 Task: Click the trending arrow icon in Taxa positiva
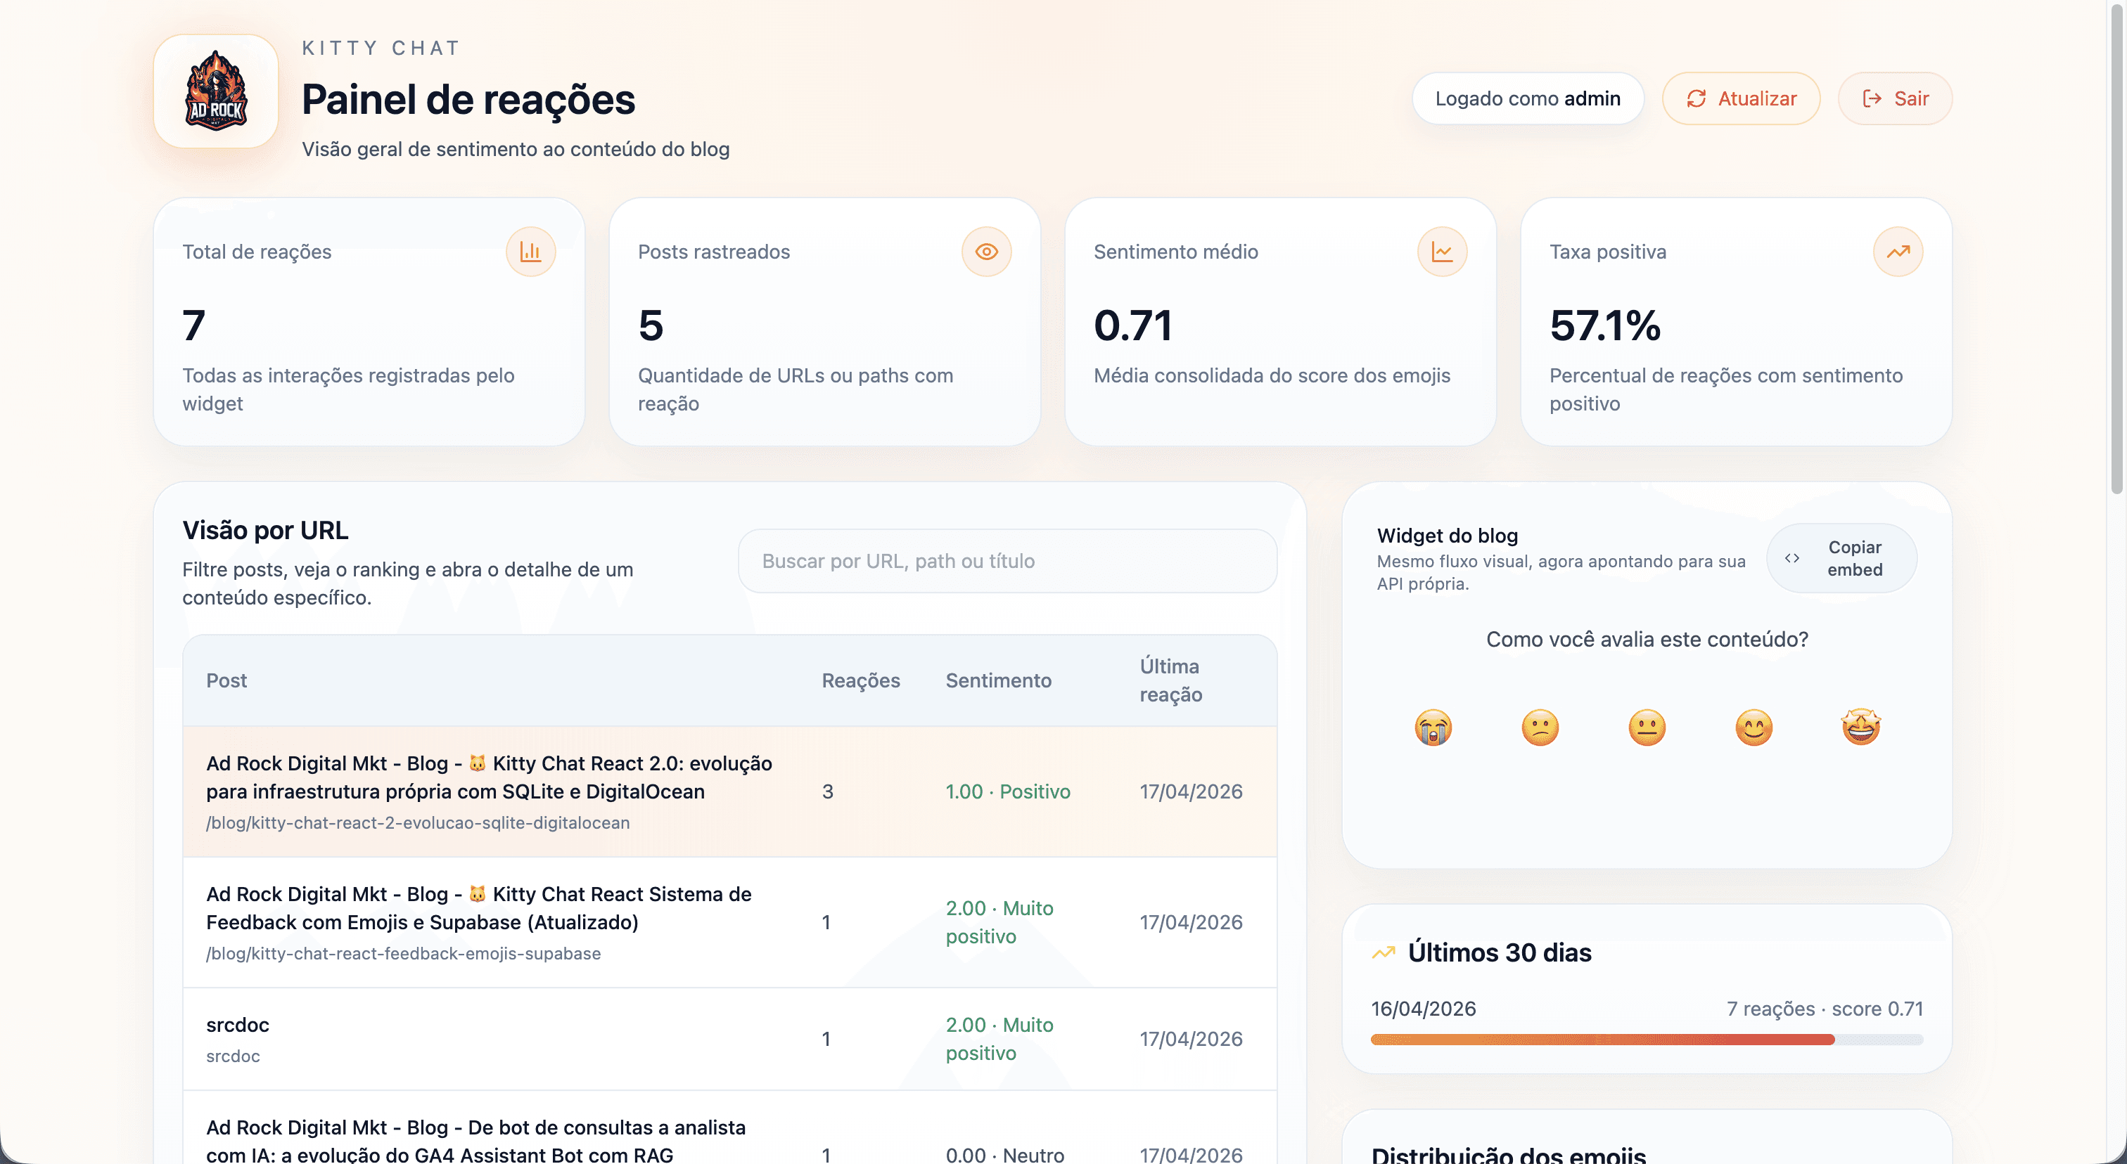pos(1898,252)
